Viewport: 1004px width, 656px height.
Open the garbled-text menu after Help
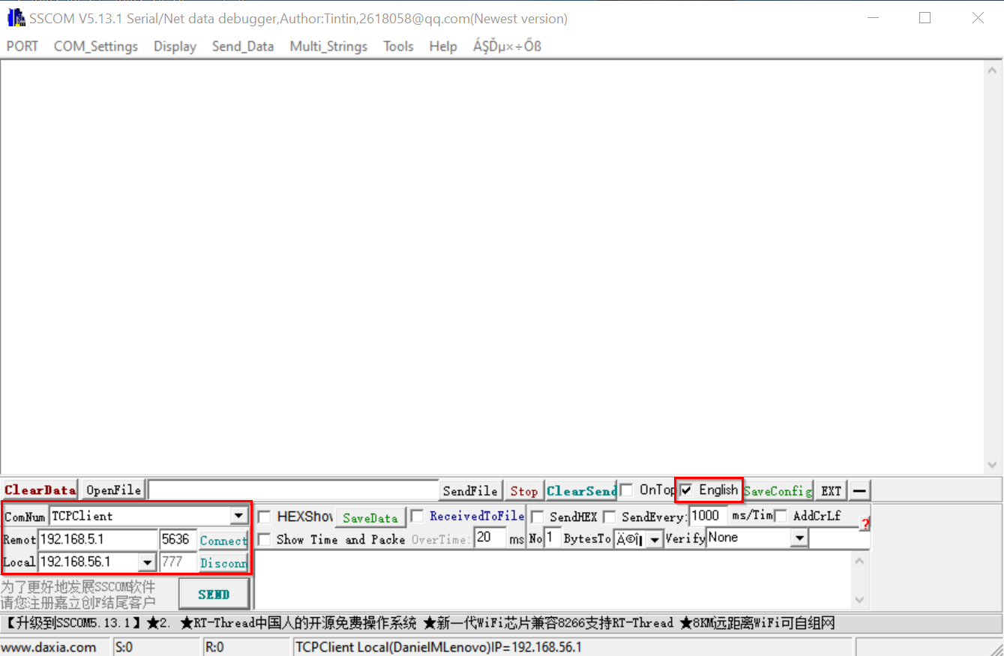pos(507,46)
